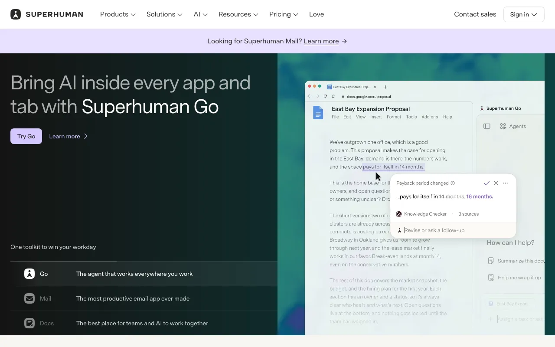
Task: Open the Add-ons menu in the document
Action: click(430, 117)
